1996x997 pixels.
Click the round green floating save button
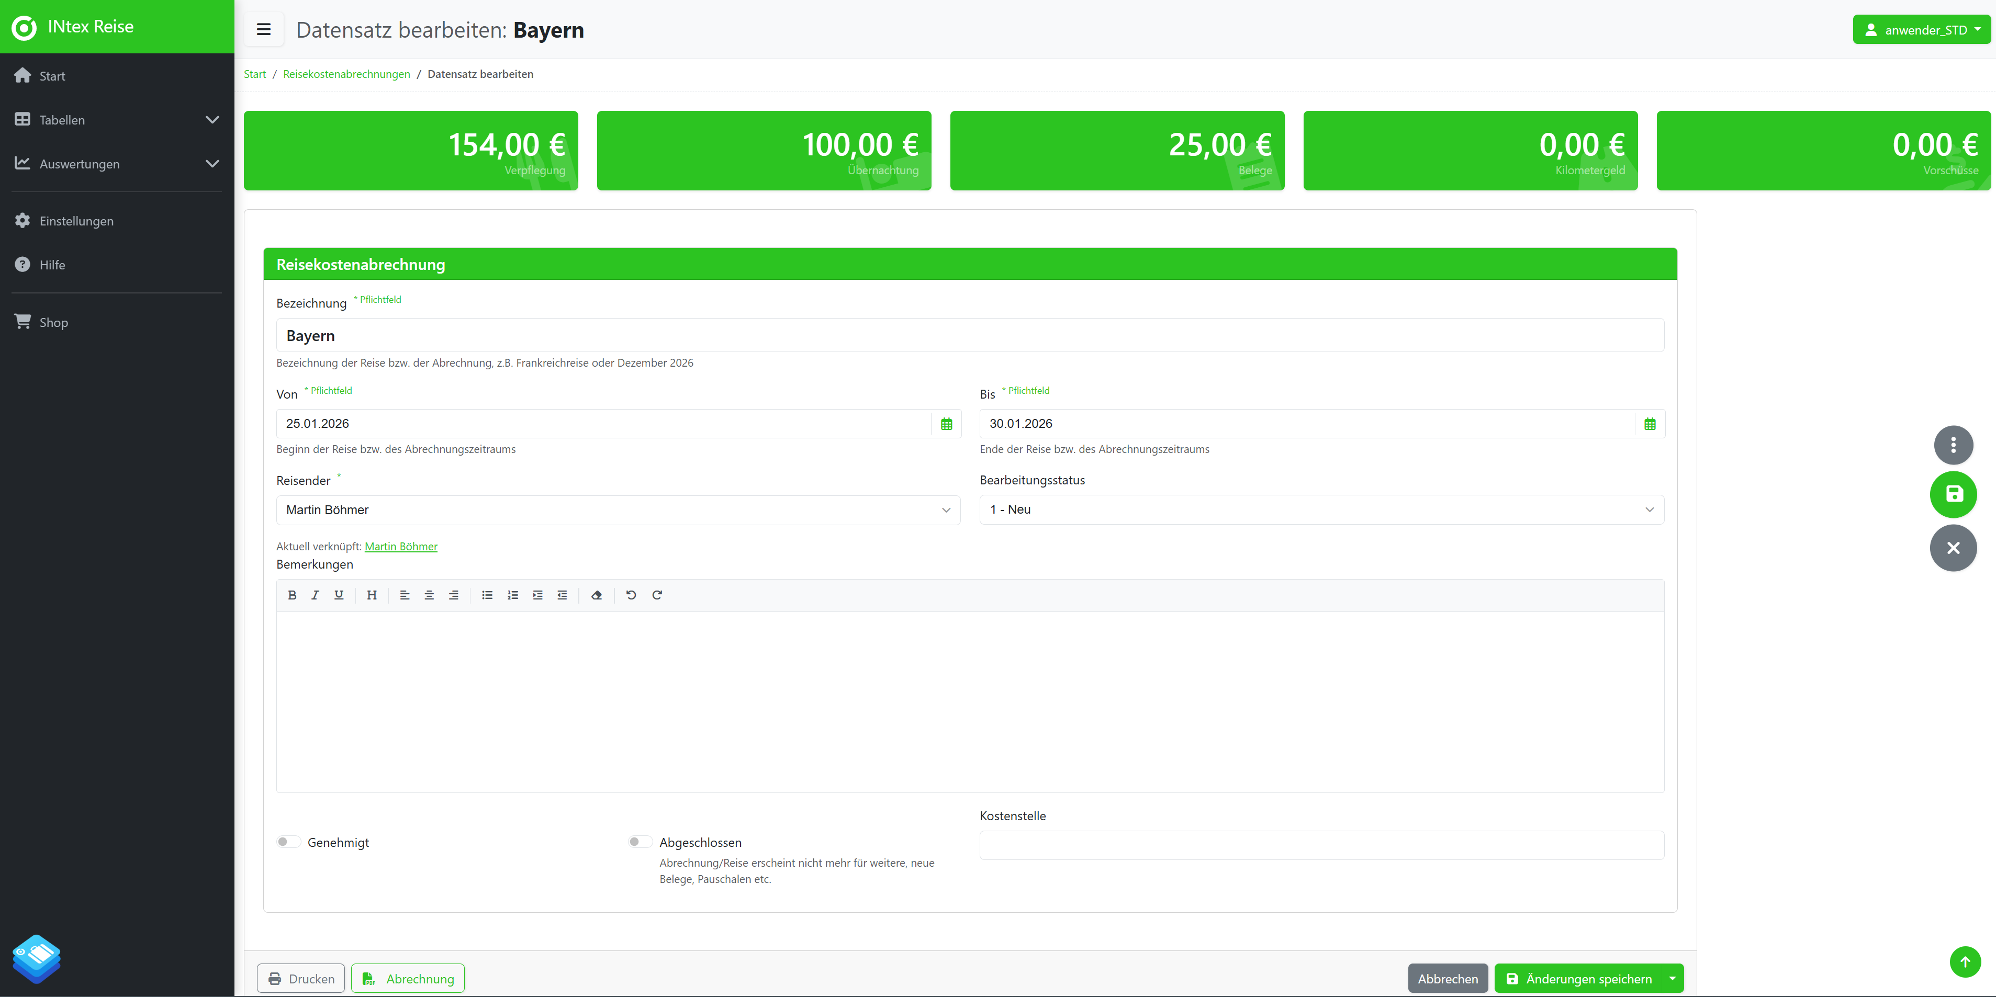[x=1953, y=494]
